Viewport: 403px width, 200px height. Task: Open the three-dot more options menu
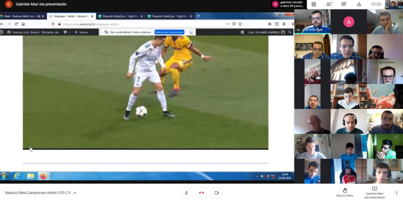396,193
